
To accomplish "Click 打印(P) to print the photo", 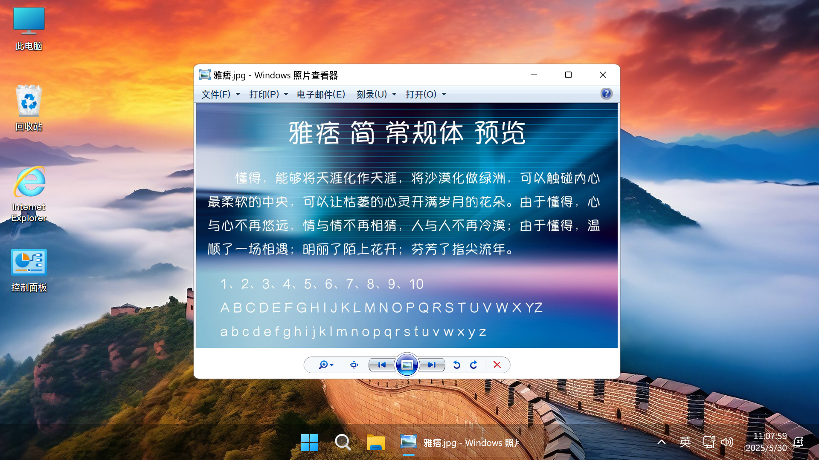I will pyautogui.click(x=268, y=94).
